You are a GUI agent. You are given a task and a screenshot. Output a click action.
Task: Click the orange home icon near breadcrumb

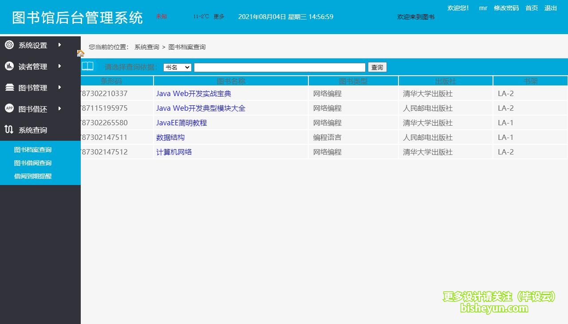pos(80,53)
